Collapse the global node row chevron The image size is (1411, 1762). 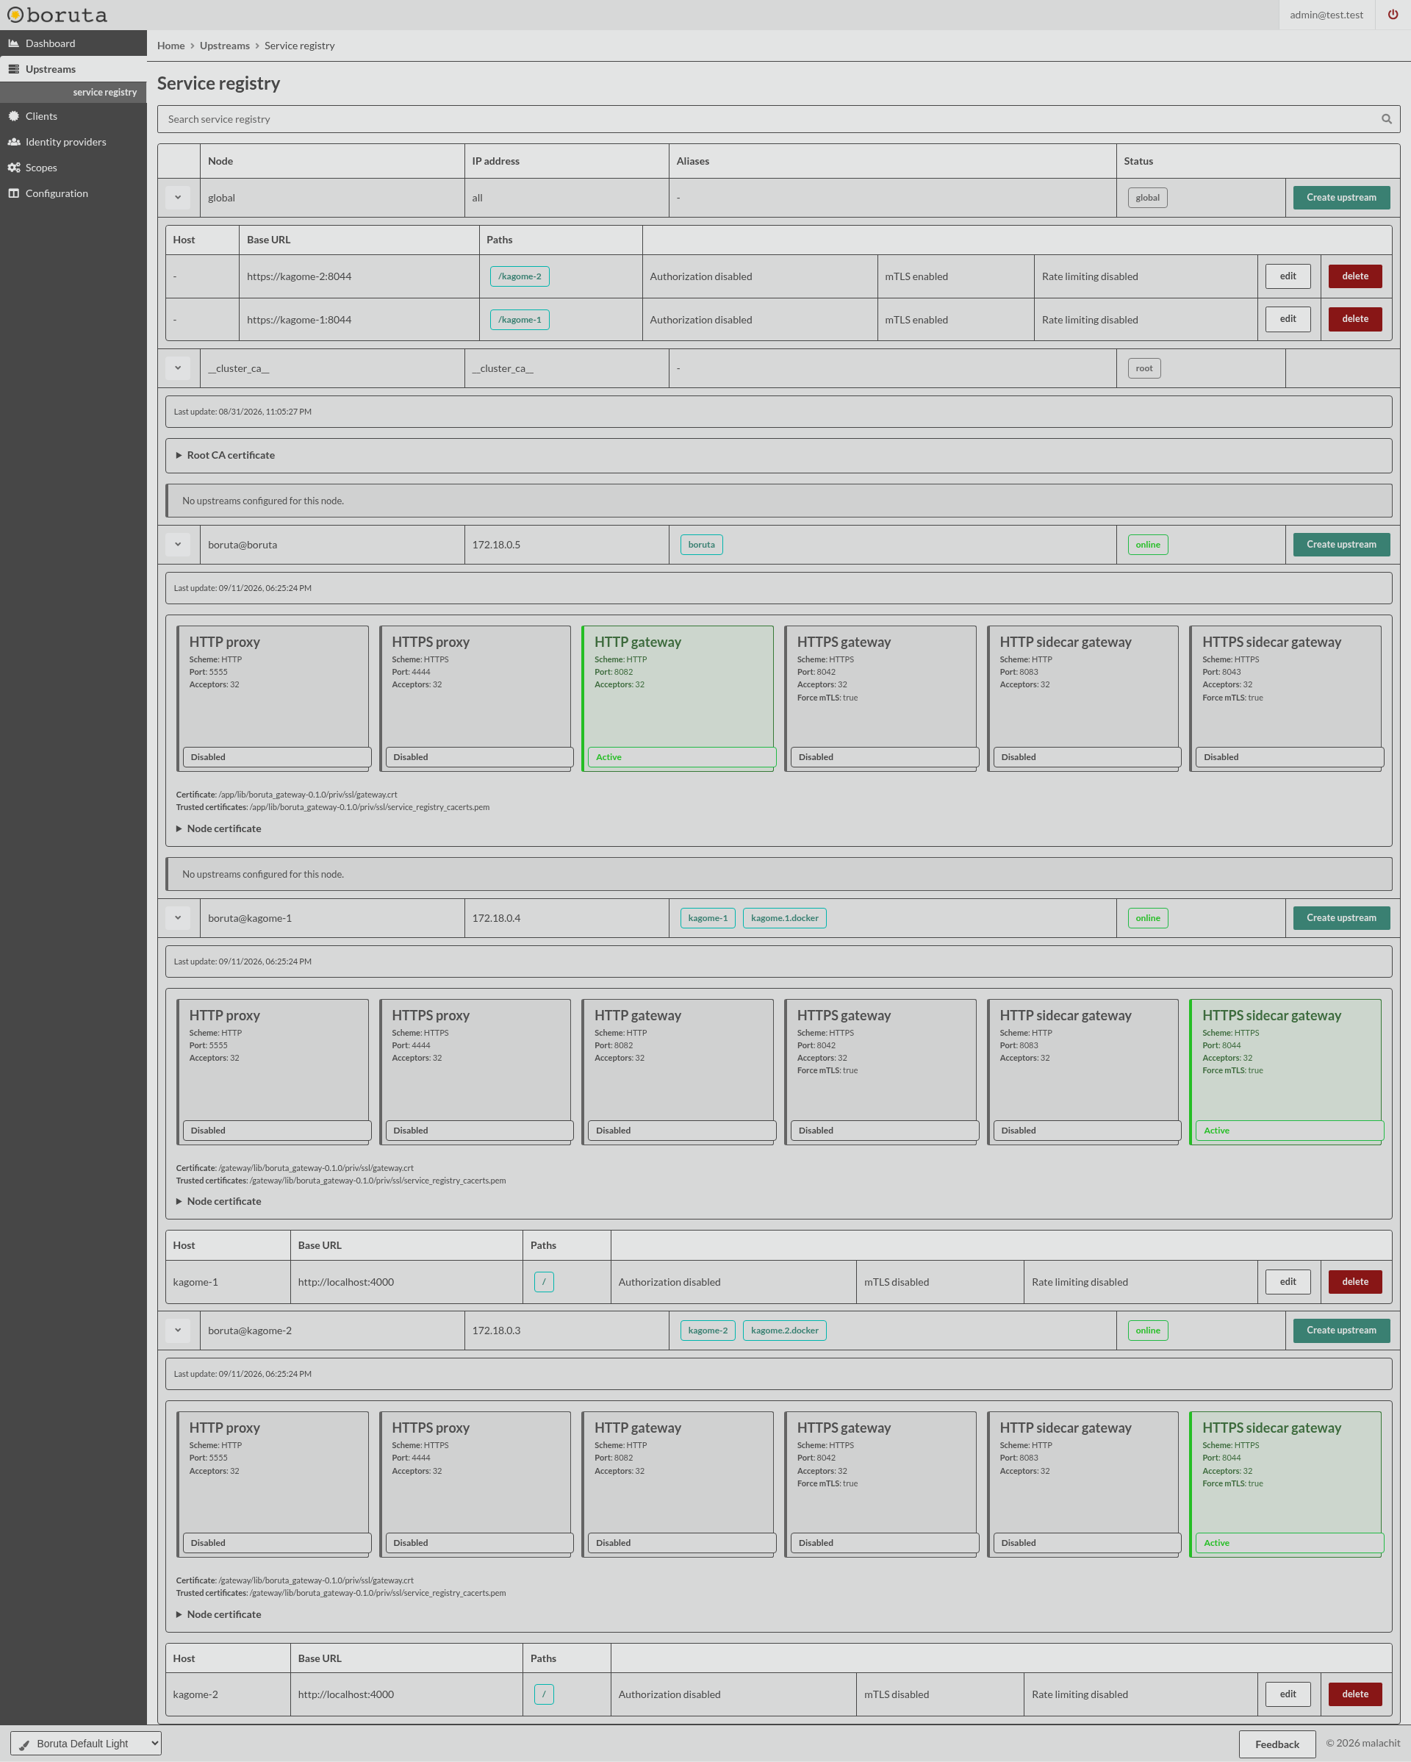[x=178, y=198]
